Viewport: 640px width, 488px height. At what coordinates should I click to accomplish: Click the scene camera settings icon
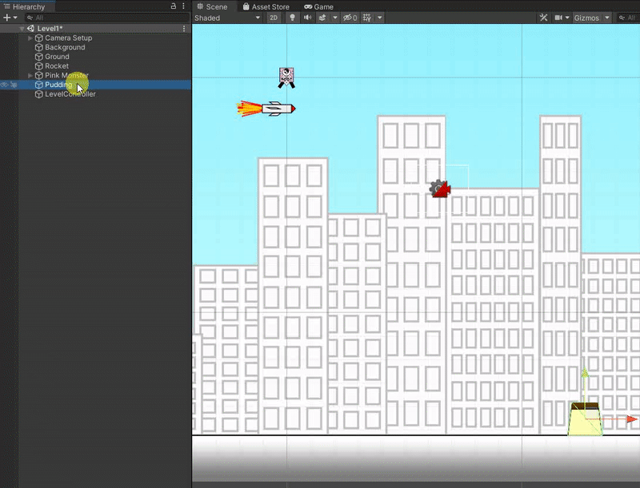[559, 18]
